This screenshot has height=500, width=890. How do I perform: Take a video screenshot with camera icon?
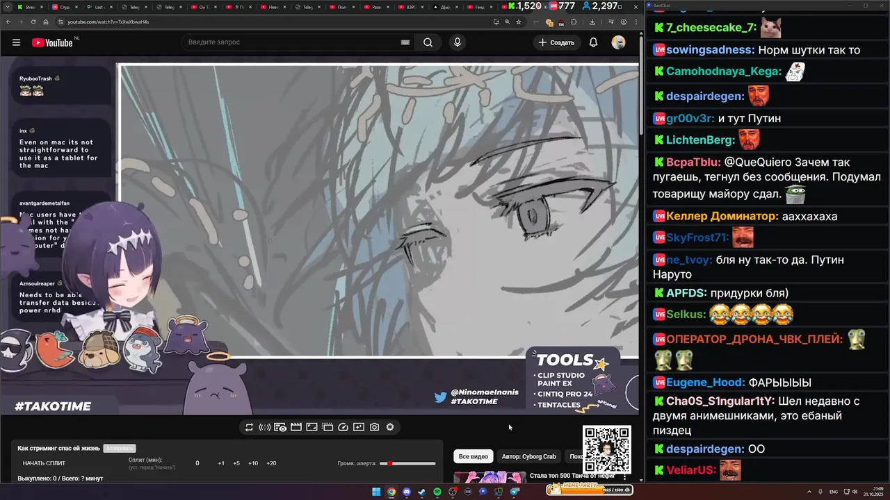coord(374,427)
